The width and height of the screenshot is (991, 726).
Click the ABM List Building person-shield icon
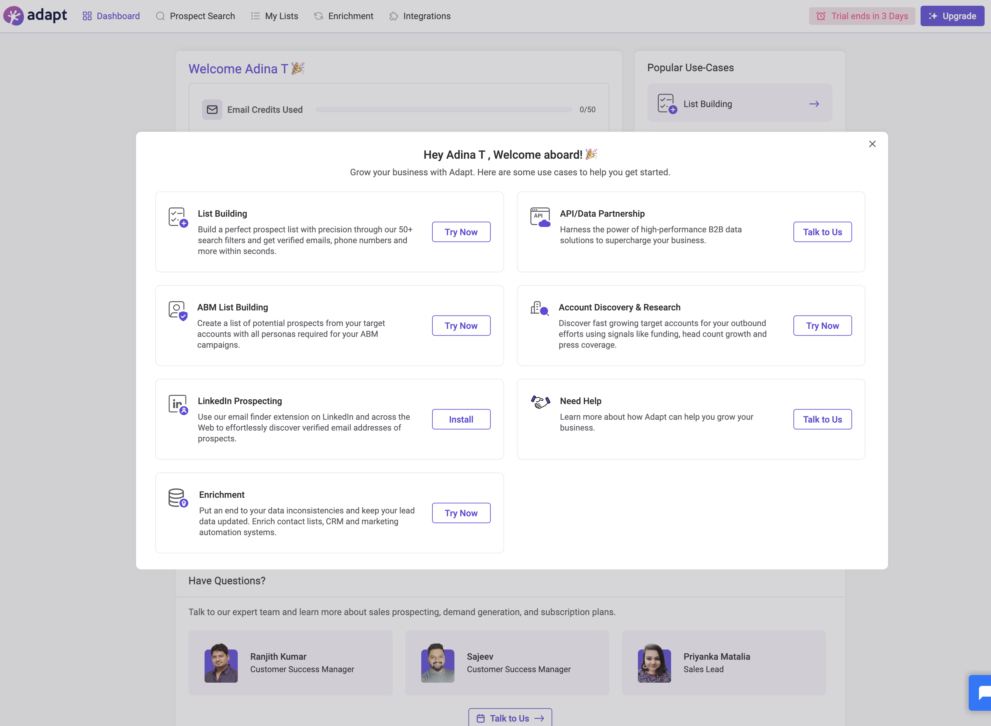[x=178, y=311]
